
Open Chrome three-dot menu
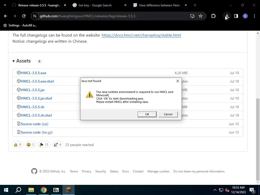(x=254, y=16)
